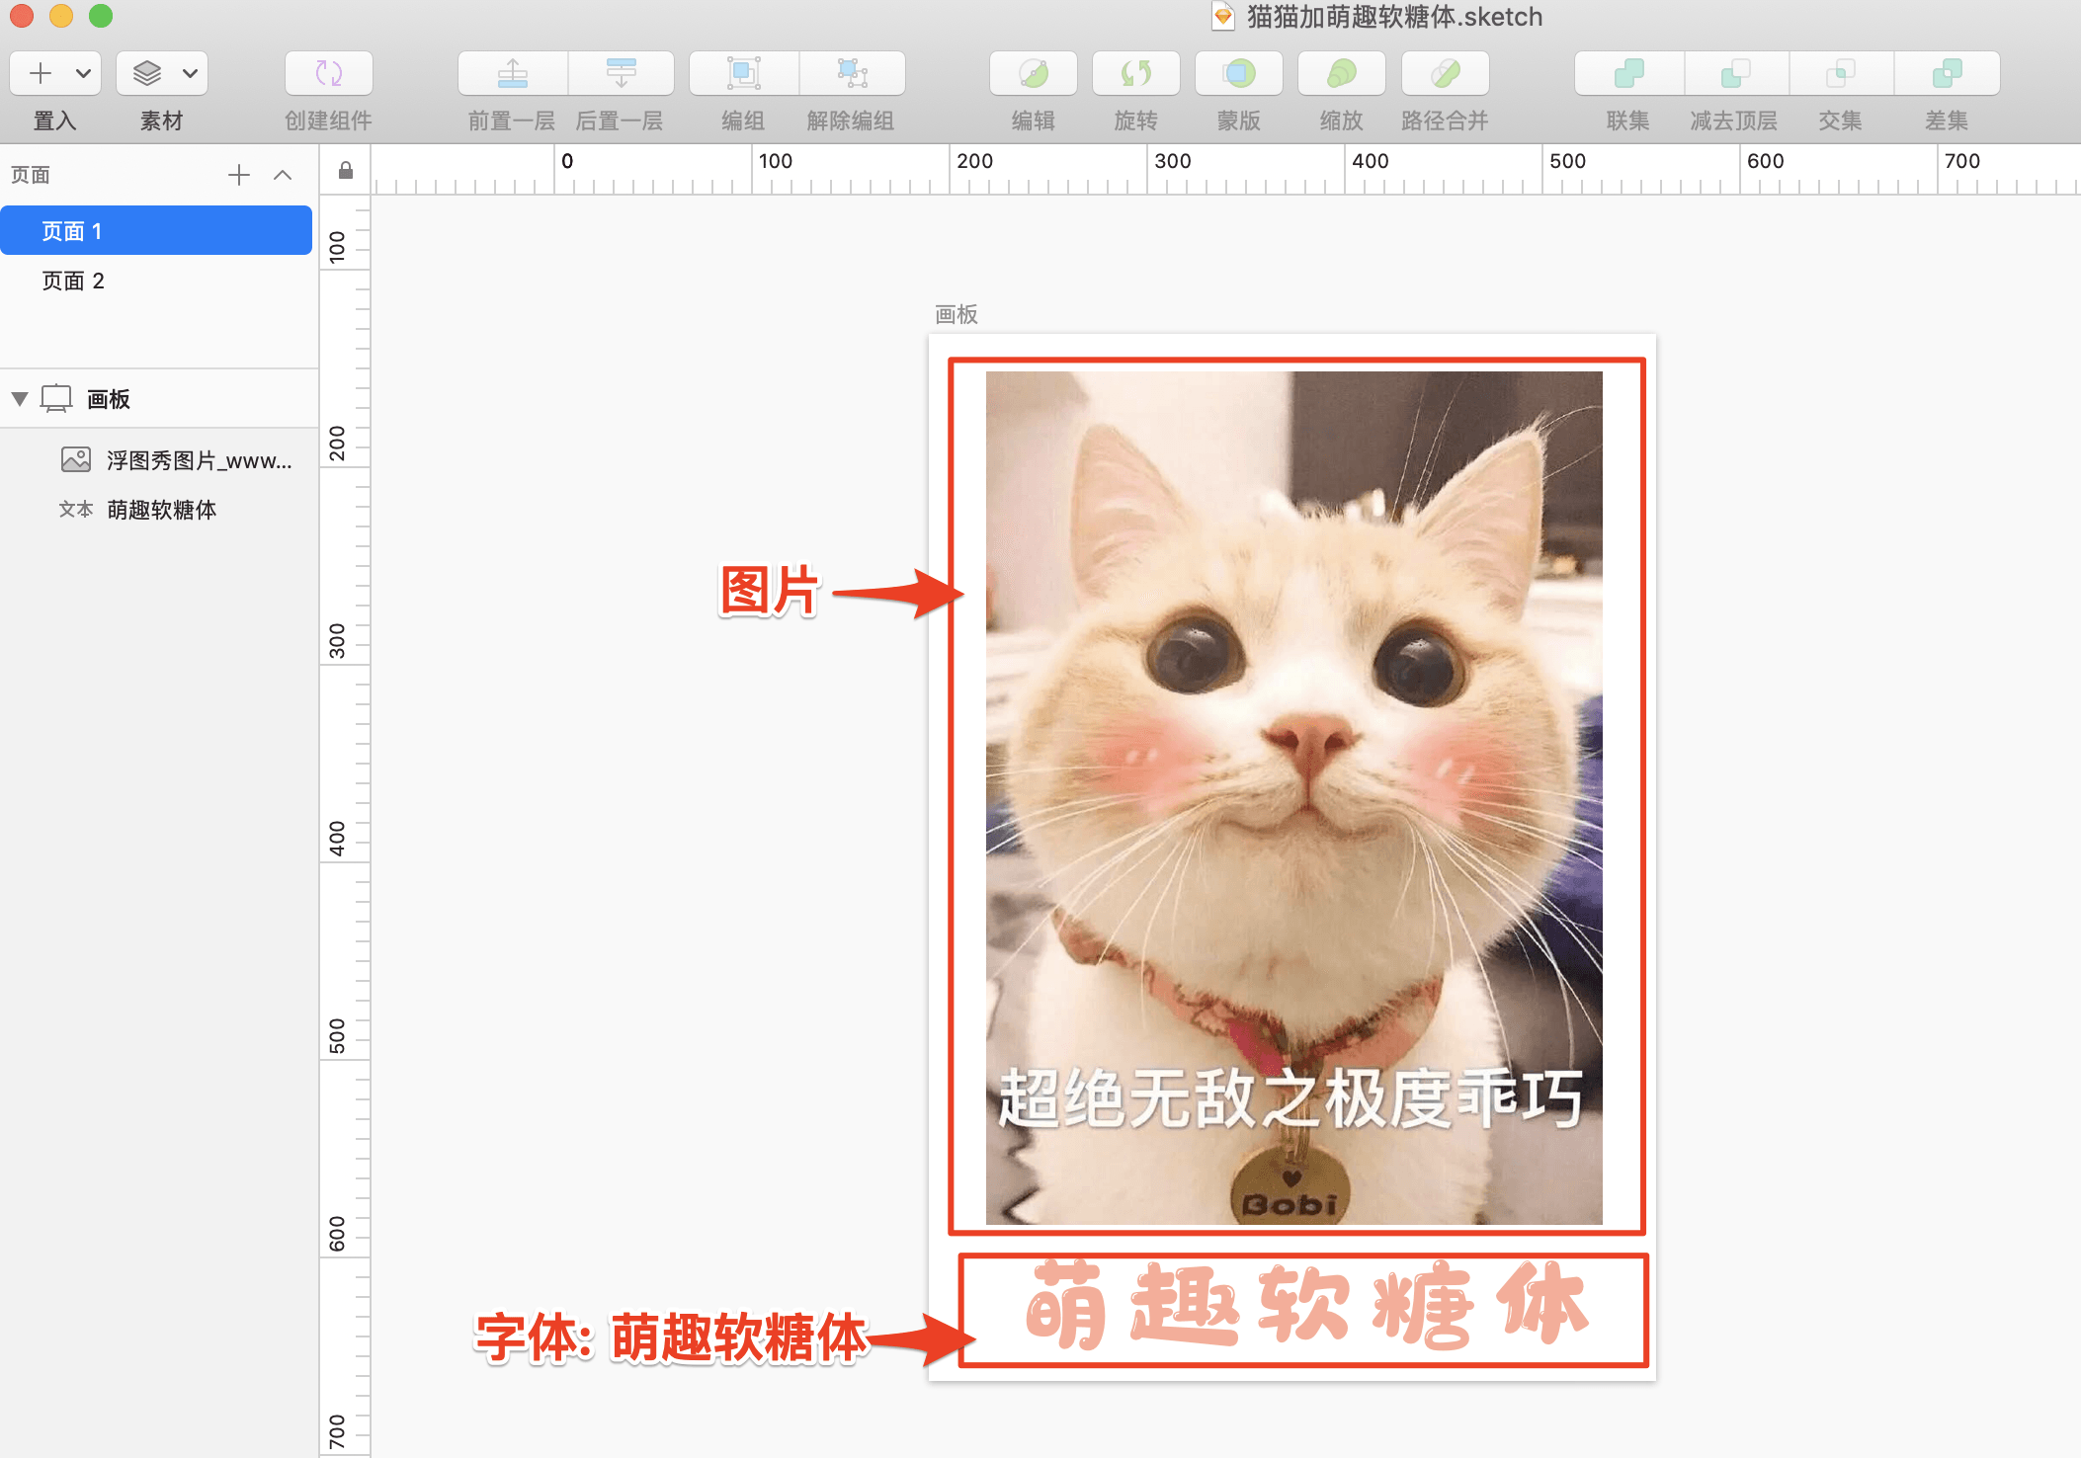Click the Sketch document icon in title bar
This screenshot has width=2081, height=1458.
(1223, 16)
